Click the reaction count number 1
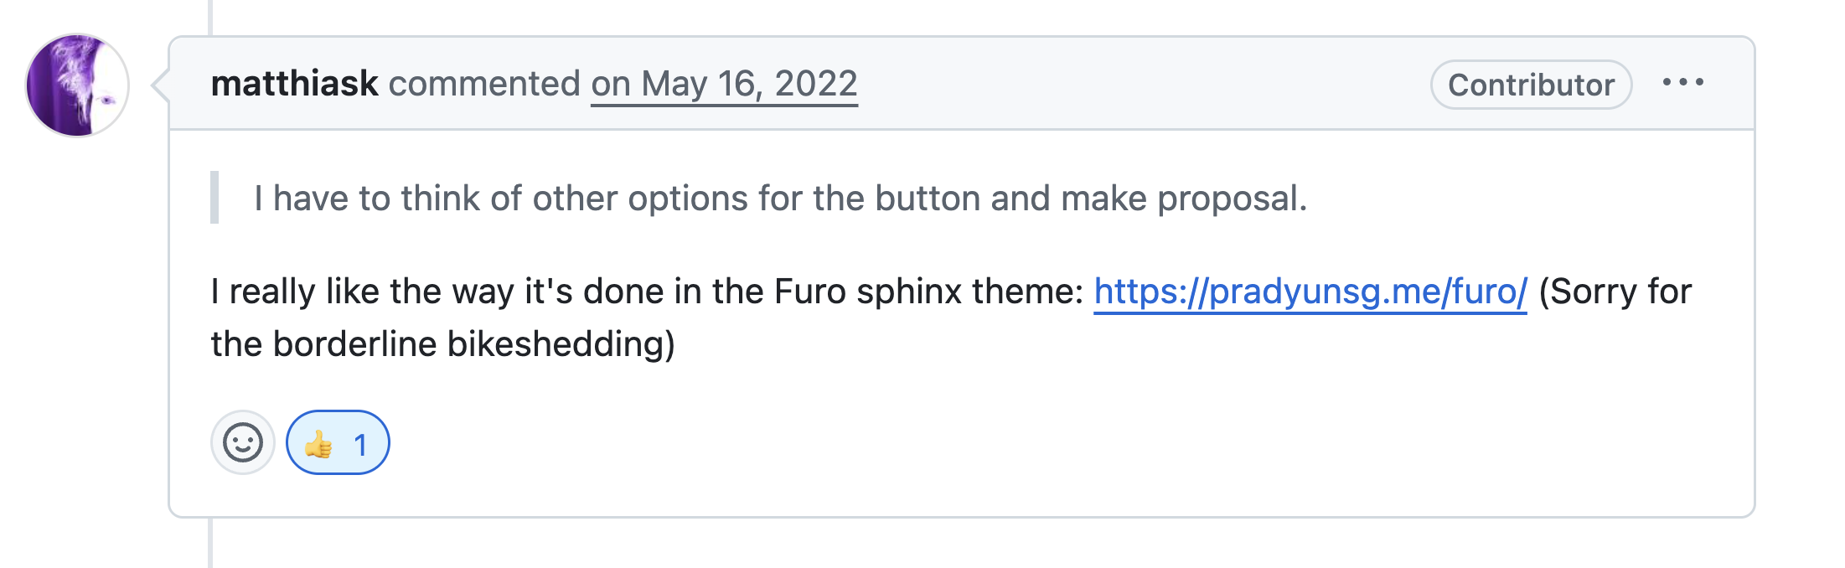Screen dimensions: 1845x568 [x=360, y=444]
